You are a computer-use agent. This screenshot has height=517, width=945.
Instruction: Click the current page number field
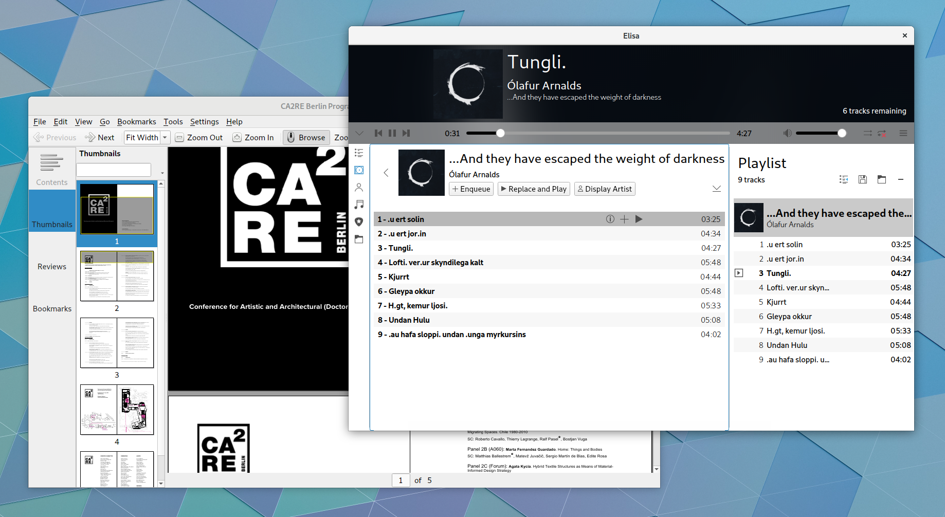tap(401, 480)
